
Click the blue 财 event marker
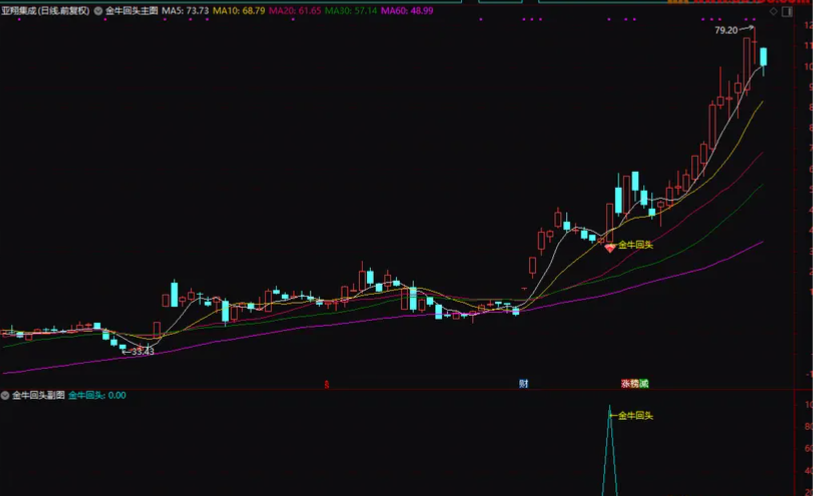[524, 384]
